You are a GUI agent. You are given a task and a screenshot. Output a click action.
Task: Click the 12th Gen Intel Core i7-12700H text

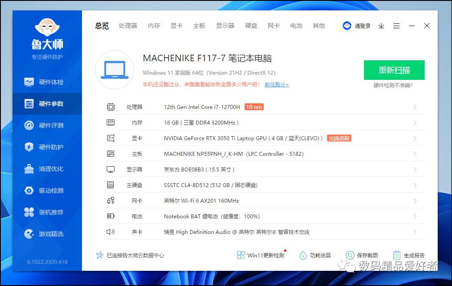point(202,107)
